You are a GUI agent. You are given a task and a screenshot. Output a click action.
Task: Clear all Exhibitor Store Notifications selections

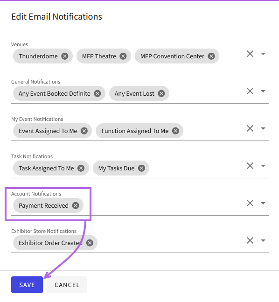coord(250,240)
